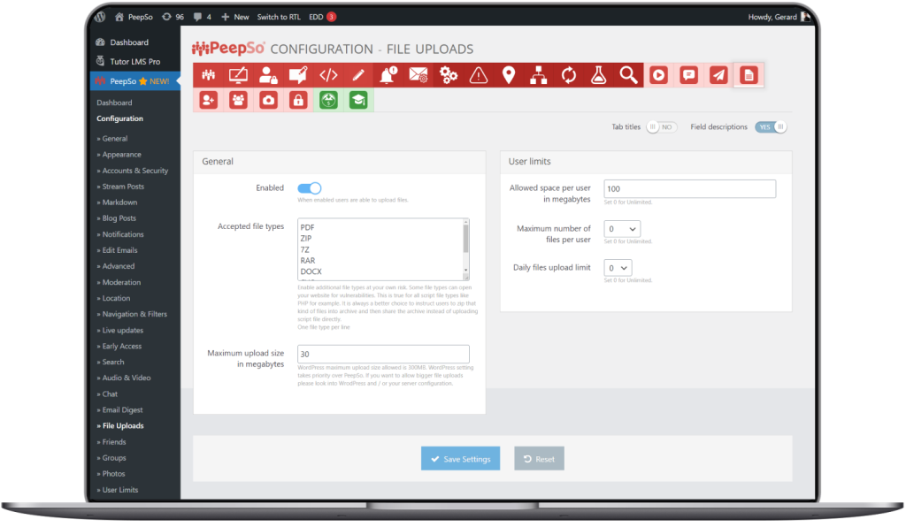Click Switch to RTL in admin bar
906x527 pixels.
coord(279,17)
